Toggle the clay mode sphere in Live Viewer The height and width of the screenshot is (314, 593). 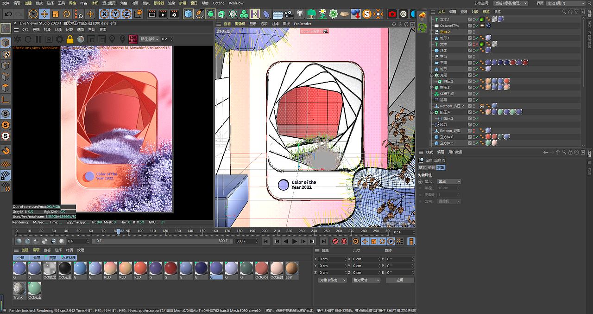tap(81, 39)
